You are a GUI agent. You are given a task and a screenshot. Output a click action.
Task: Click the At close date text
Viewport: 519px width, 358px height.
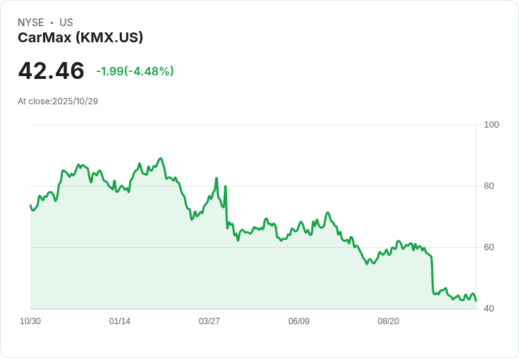click(x=58, y=101)
